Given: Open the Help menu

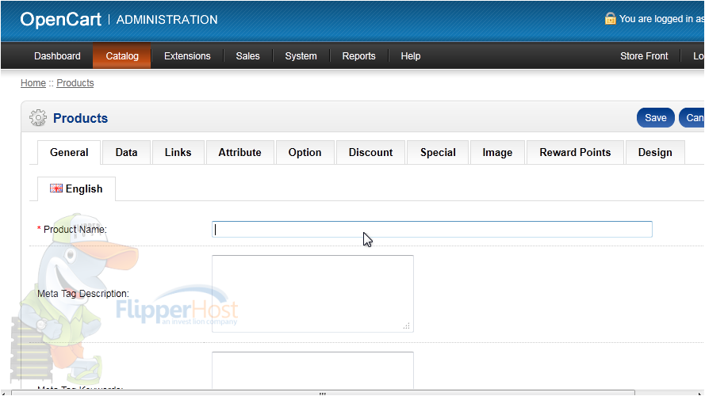Looking at the screenshot, I should (x=411, y=56).
